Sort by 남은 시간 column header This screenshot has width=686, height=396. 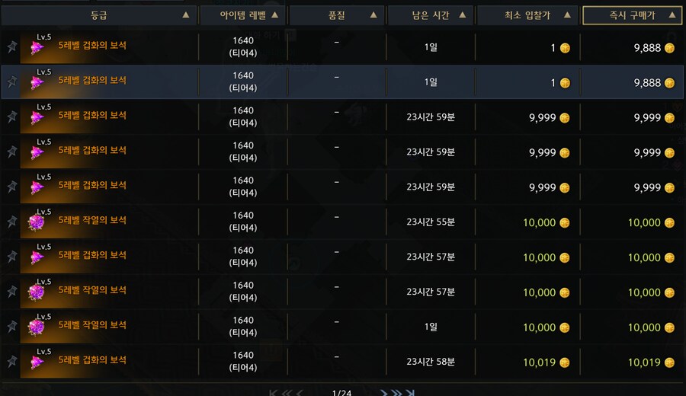(431, 15)
